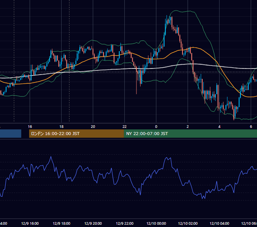Click the '18' hour label on chart axis
The height and width of the screenshot is (227, 257).
pos(62,127)
